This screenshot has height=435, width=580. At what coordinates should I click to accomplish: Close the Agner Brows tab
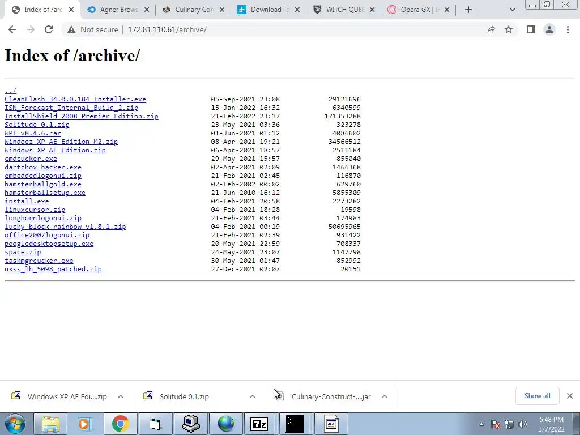point(147,10)
